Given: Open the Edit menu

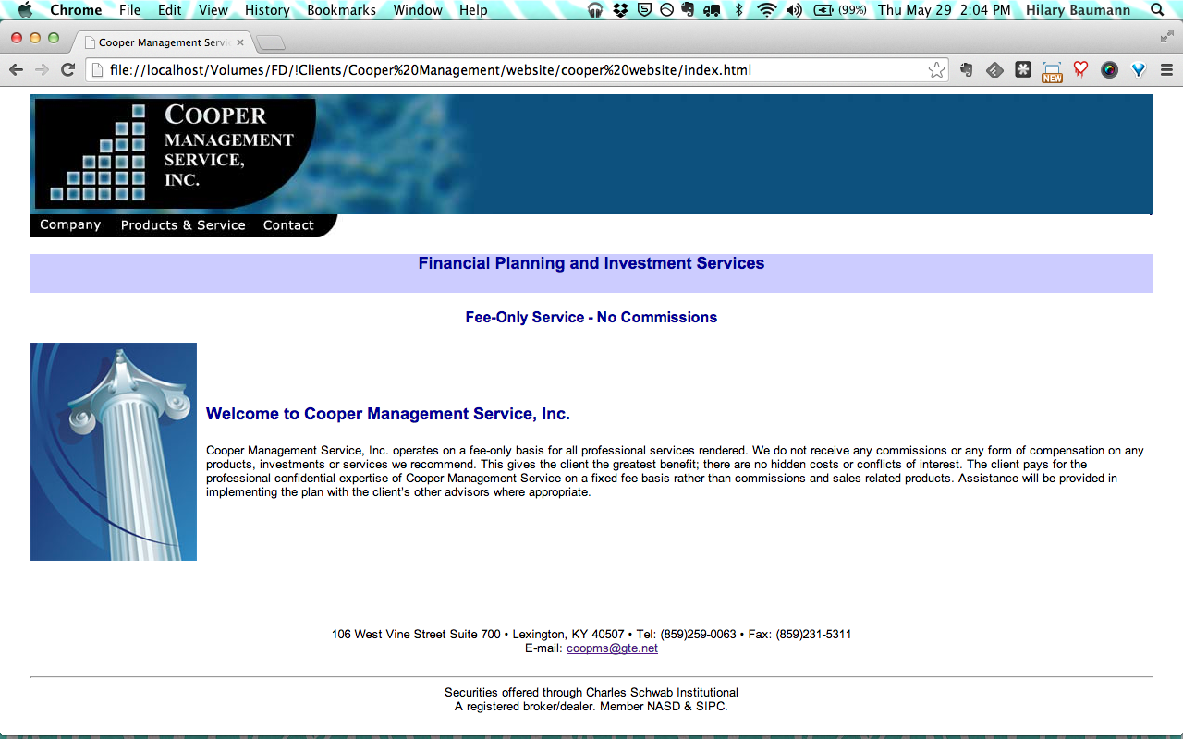Looking at the screenshot, I should pos(169,10).
